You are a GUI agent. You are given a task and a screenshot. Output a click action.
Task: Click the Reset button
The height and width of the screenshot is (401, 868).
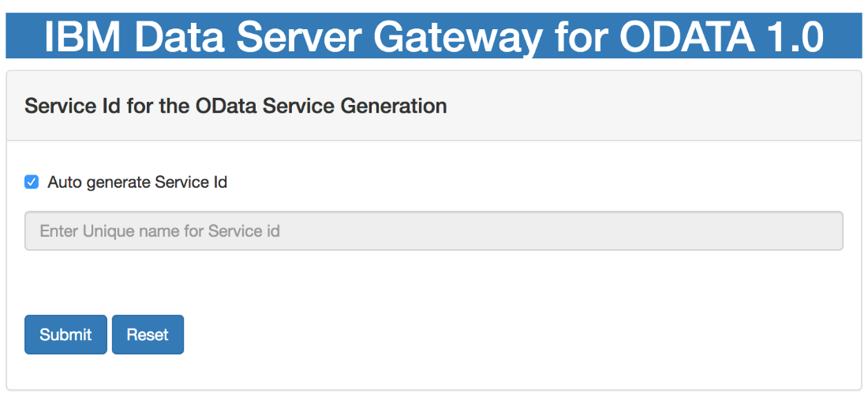coord(148,335)
